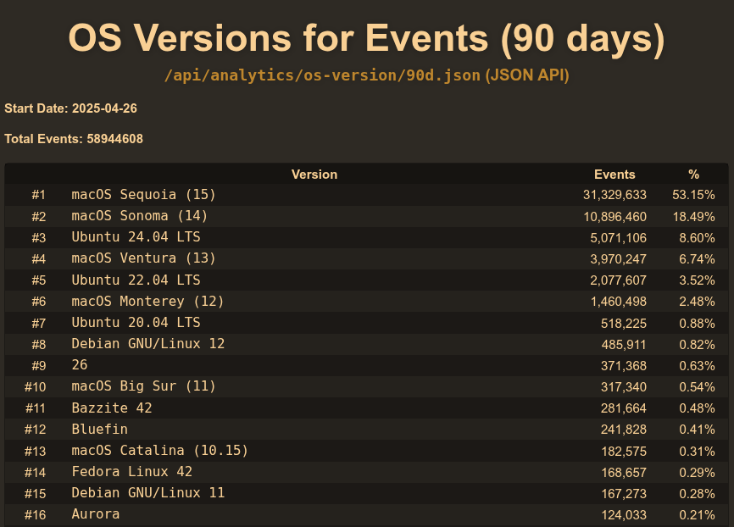
Task: Click the 281,664 events value
Action: point(624,408)
